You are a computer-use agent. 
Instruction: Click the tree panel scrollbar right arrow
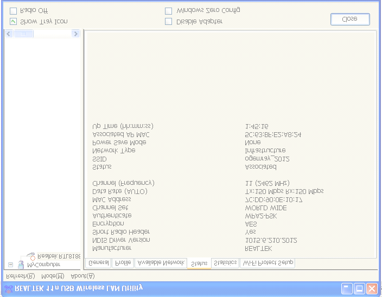76,34
